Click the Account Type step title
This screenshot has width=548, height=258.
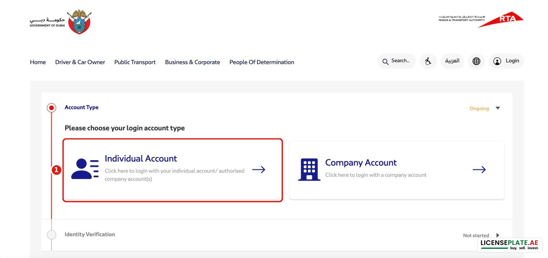(81, 107)
